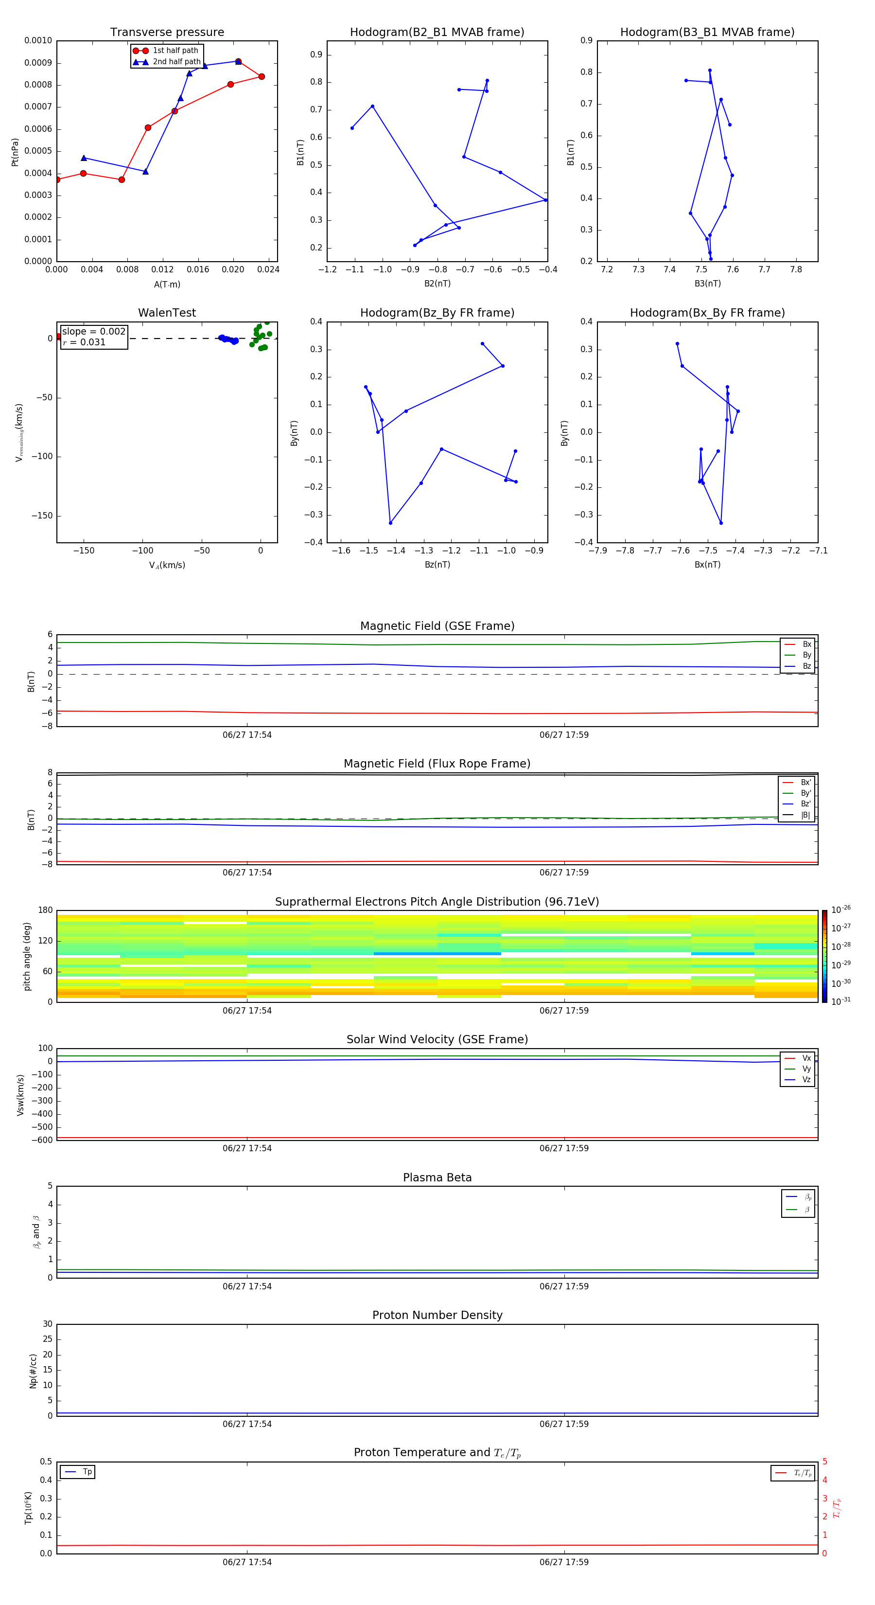Click the 'Hodogram(B2_B1 MVAB frame)' title
This screenshot has height=1605, width=875.
[437, 32]
